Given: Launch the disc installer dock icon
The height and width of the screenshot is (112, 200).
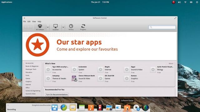Looking at the screenshot, I should point(136,108).
